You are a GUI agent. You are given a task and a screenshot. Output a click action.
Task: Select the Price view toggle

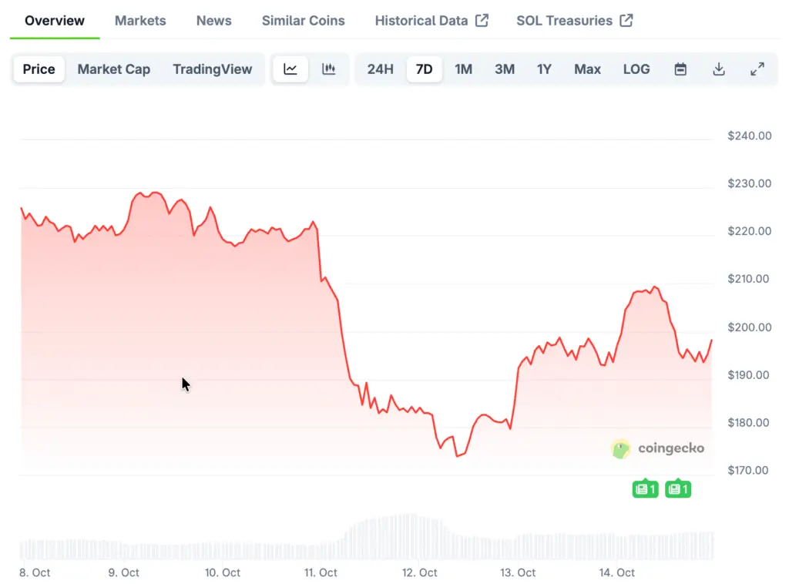[x=39, y=69]
